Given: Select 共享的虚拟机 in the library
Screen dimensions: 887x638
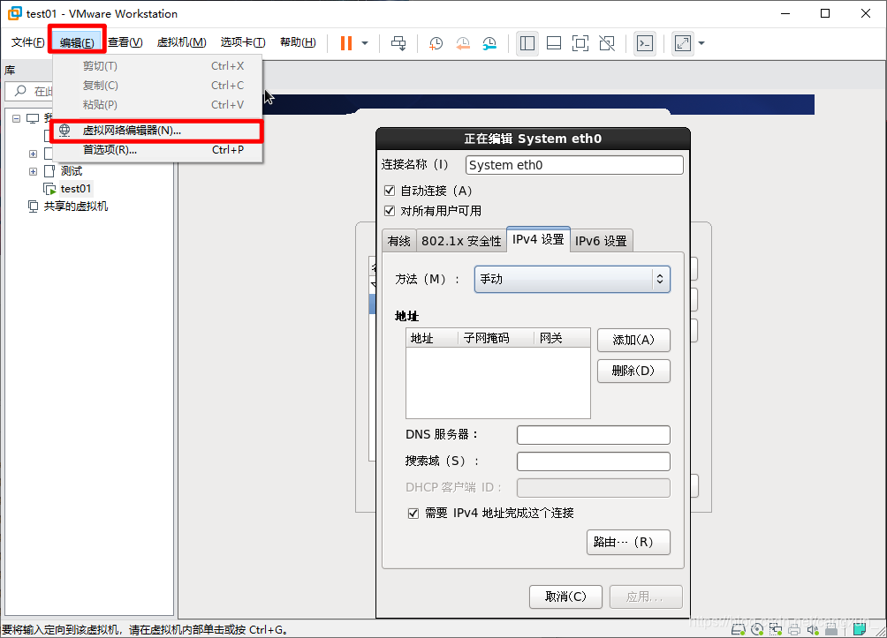Looking at the screenshot, I should pyautogui.click(x=76, y=206).
